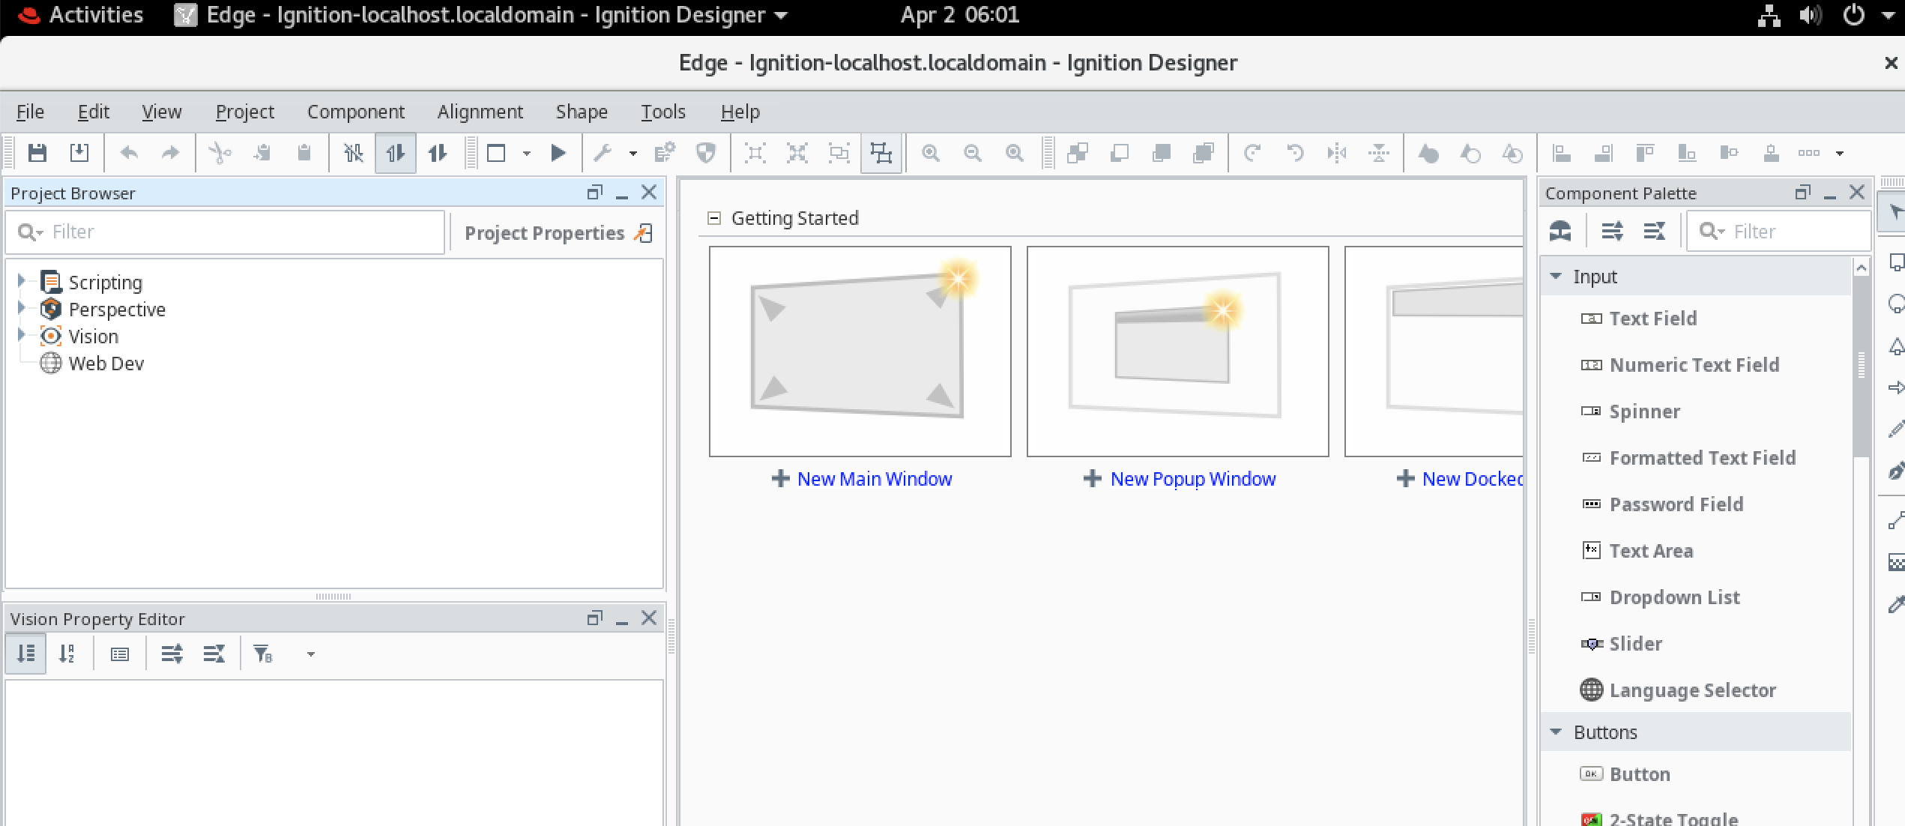Click New Popup Window link
The image size is (1905, 826).
[x=1192, y=479]
